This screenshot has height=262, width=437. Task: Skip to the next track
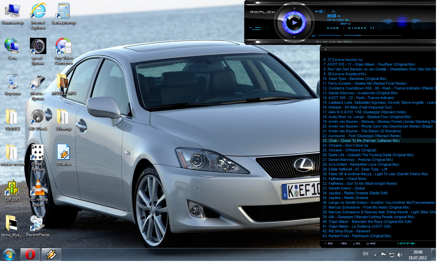tap(309, 23)
